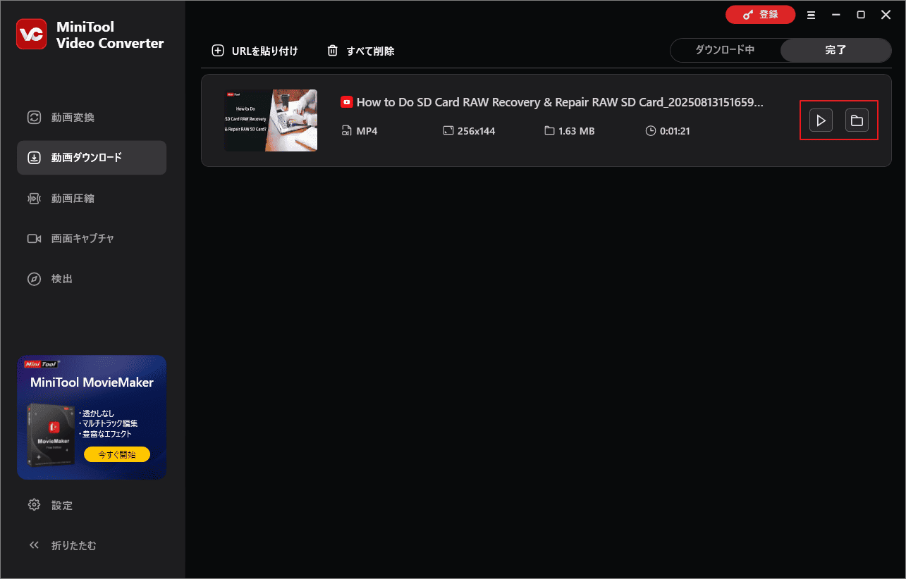
Task: Click the red 登録 button
Action: (760, 15)
